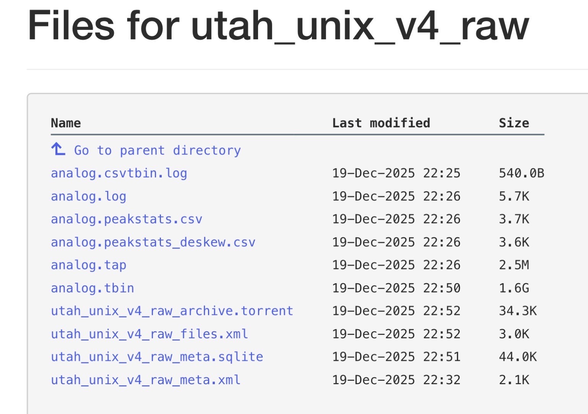This screenshot has height=414, width=588.
Task: Download the analog.tap file
Action: tap(88, 265)
